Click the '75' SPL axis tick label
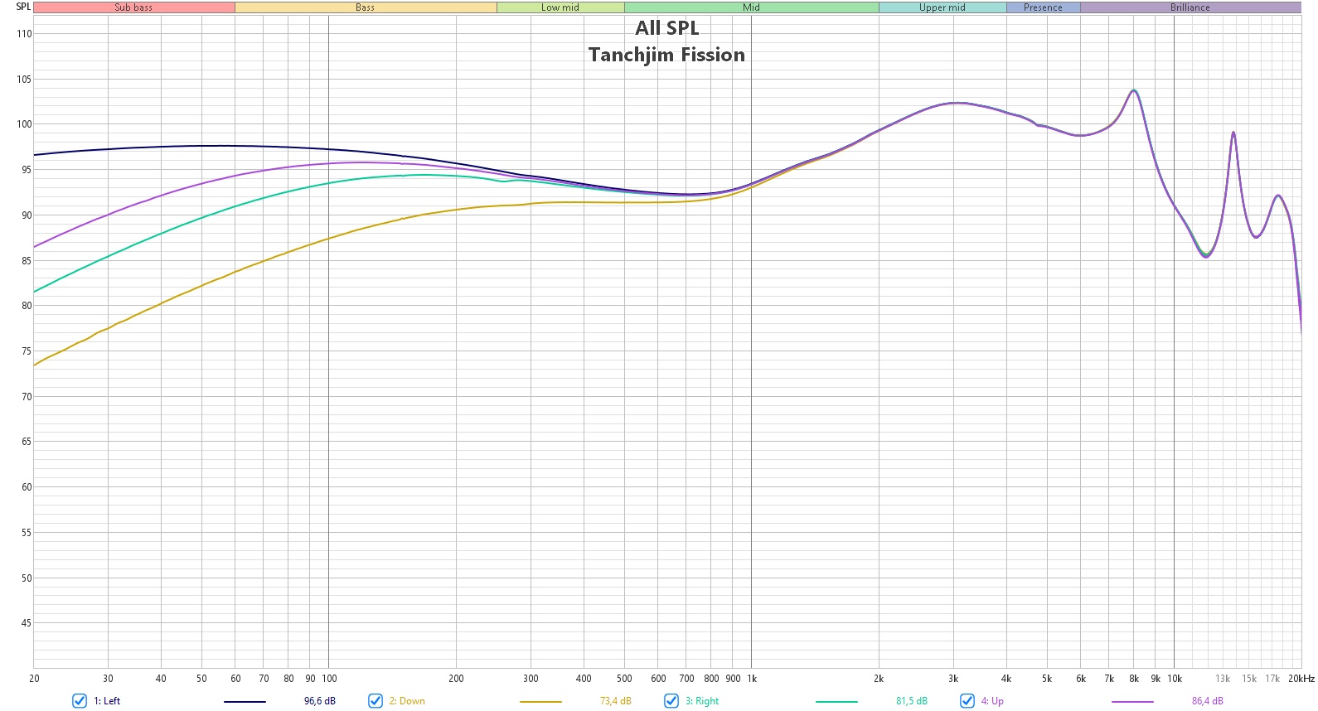Image resolution: width=1318 pixels, height=711 pixels. pyautogui.click(x=27, y=351)
